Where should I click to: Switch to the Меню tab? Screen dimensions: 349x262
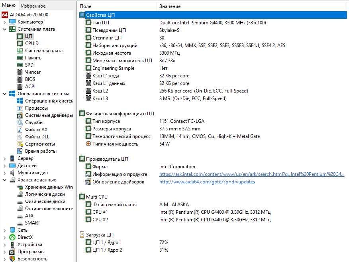9,5
